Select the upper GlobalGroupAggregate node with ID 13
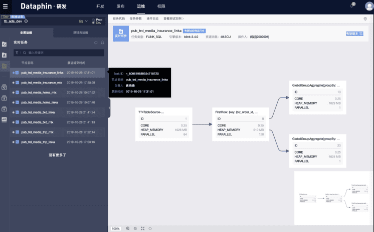The width and height of the screenshot is (374, 232). click(317, 97)
